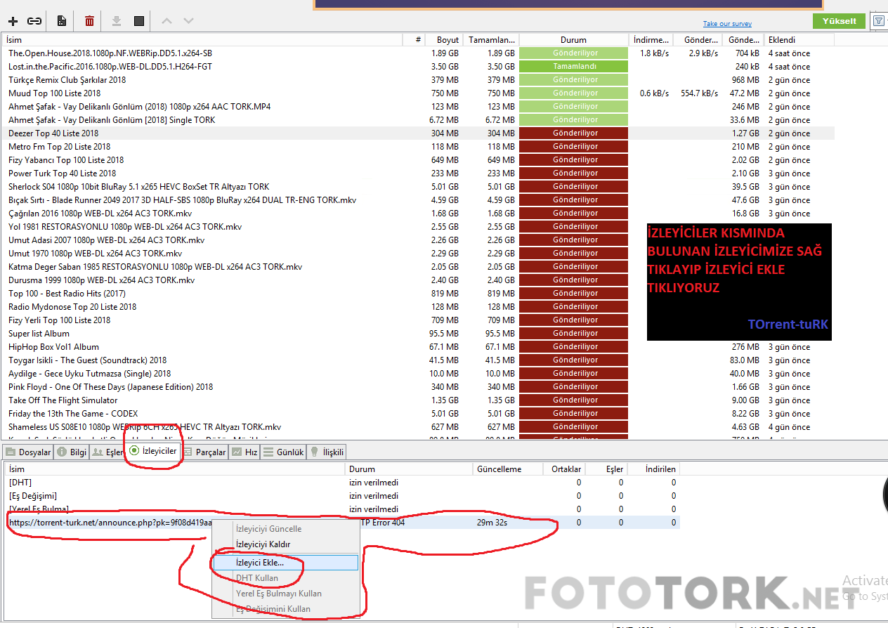
Task: Click the Stop Torrent square icon
Action: (x=139, y=21)
